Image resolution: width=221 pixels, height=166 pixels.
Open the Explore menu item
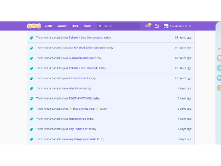62,26
